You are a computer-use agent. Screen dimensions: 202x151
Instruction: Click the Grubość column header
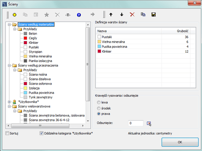click(176, 31)
